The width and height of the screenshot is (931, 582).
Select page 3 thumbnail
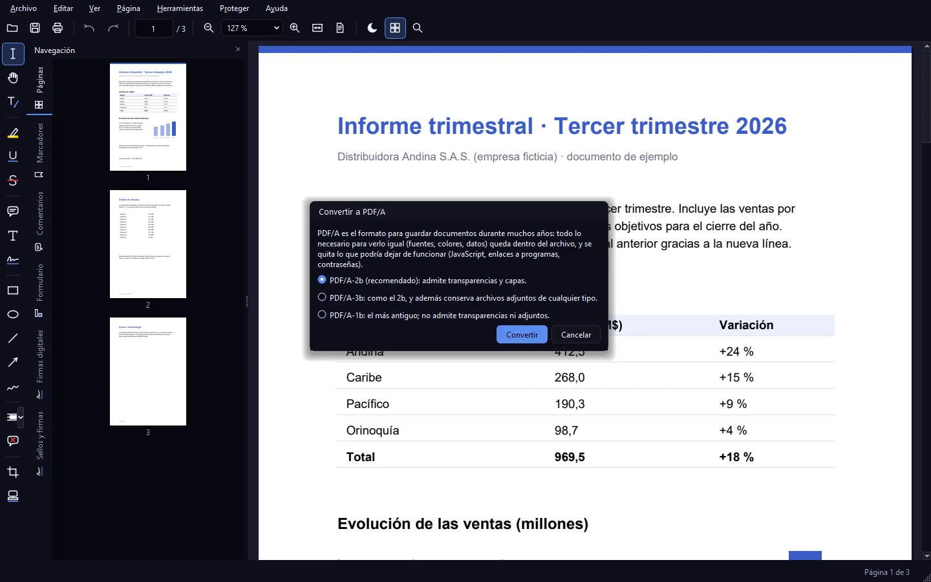(x=148, y=371)
